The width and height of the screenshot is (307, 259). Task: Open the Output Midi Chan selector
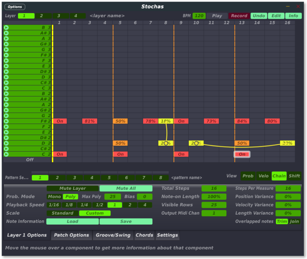pos(214,213)
